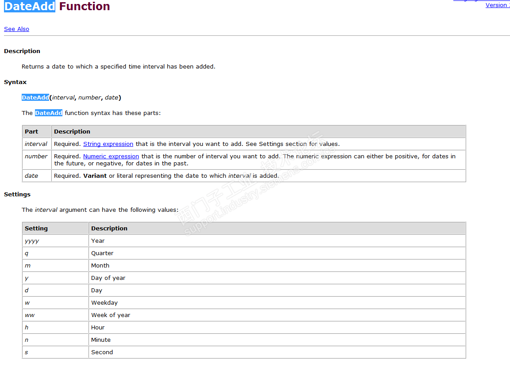Select the interval cell in Part table
This screenshot has height=367, width=510.
(x=36, y=144)
